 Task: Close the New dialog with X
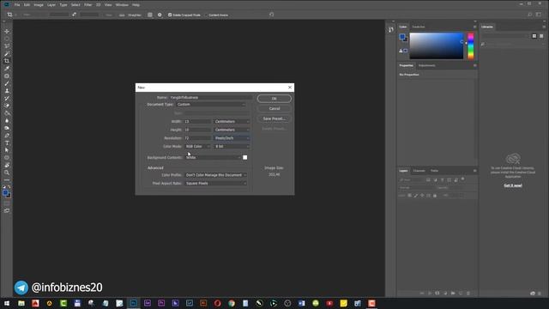(290, 88)
